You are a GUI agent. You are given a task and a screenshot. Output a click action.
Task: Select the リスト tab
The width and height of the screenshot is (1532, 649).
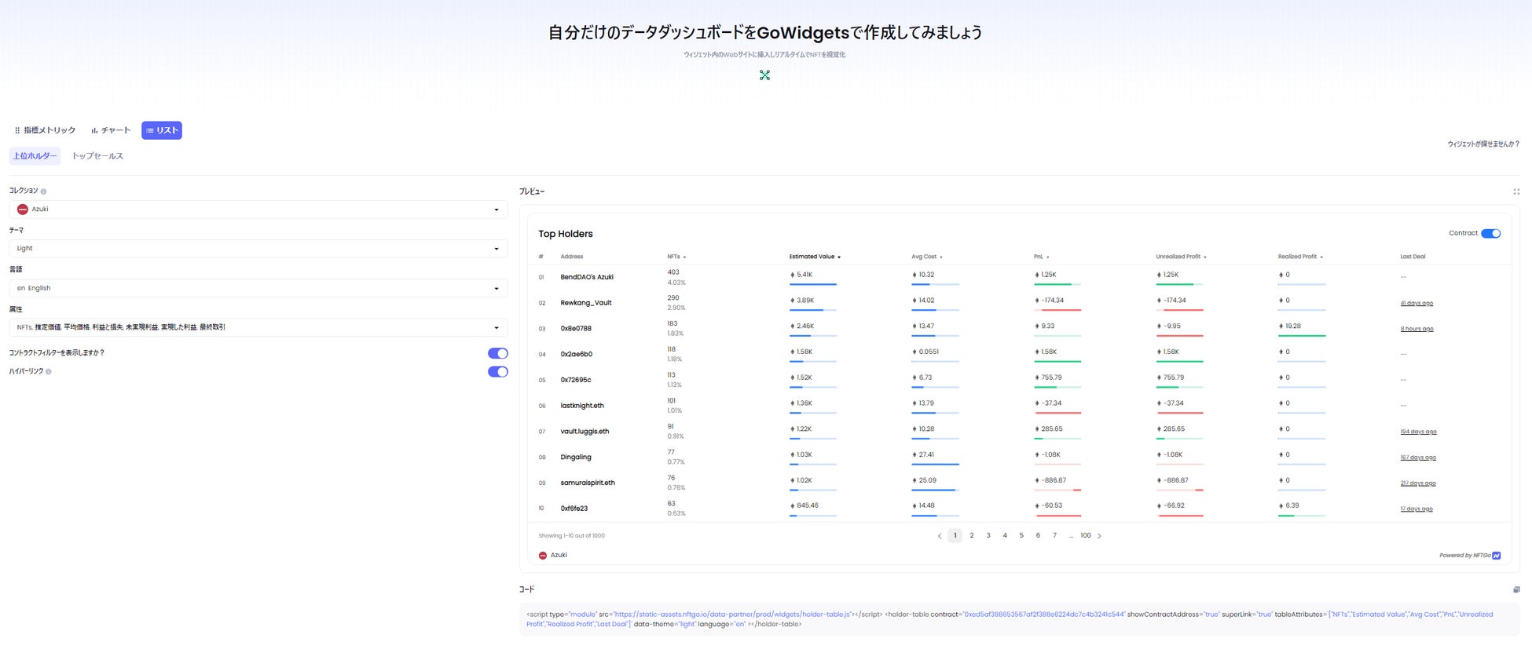pyautogui.click(x=162, y=130)
